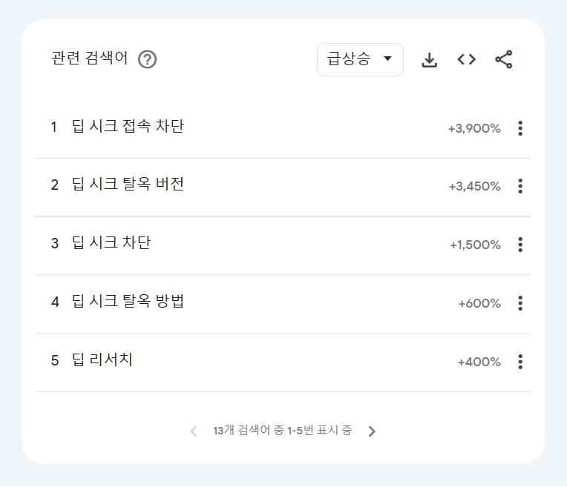Click the share icon
Image resolution: width=567 pixels, height=487 pixels.
coord(504,59)
